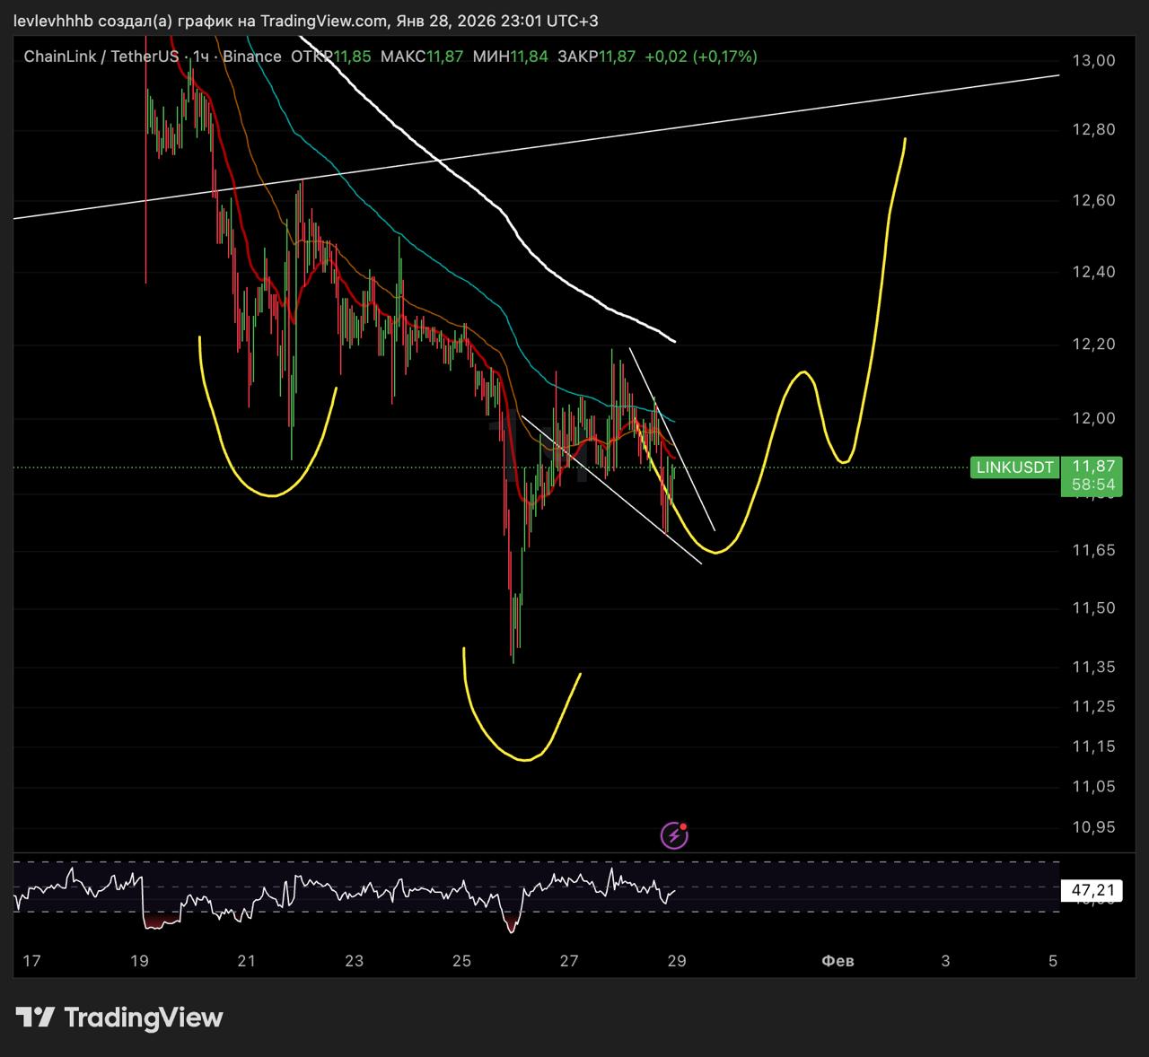The image size is (1149, 1057).
Task: Click the МАКС high price value
Action: 444,57
